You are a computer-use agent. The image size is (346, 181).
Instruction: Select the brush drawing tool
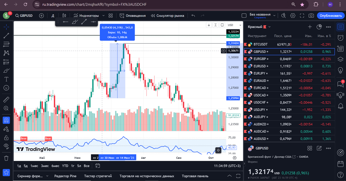6,71
